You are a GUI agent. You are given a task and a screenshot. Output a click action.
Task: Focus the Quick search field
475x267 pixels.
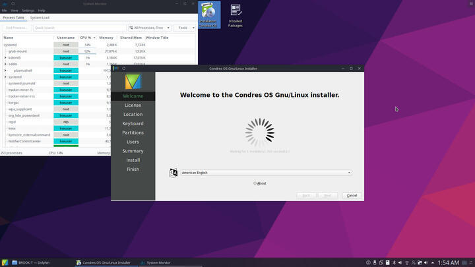(79, 28)
